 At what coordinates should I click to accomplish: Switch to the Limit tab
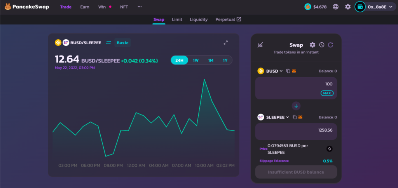(x=177, y=19)
